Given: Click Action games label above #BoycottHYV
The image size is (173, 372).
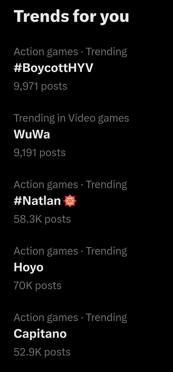Looking at the screenshot, I should [x=46, y=52].
